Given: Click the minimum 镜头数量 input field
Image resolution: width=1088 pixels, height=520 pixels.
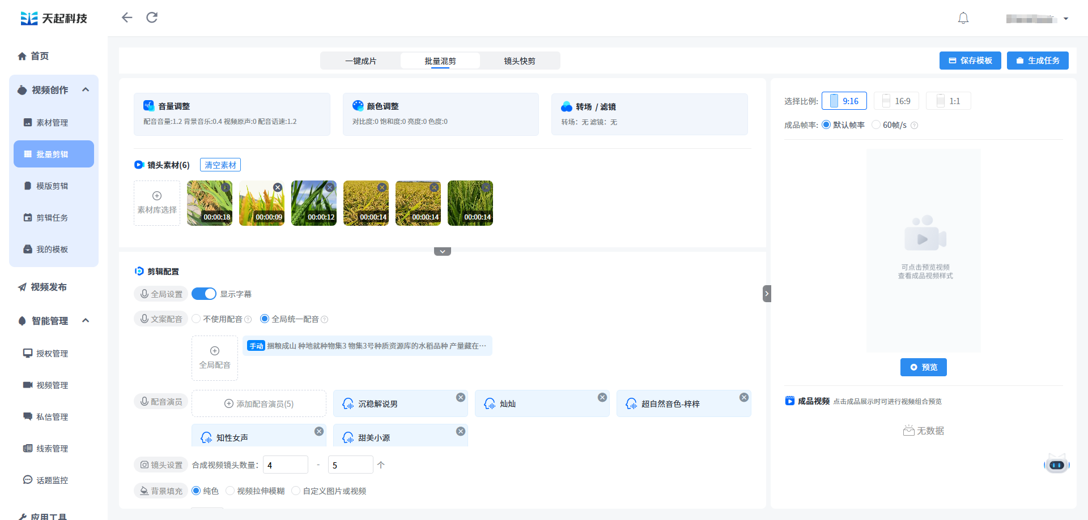Looking at the screenshot, I should pos(285,465).
